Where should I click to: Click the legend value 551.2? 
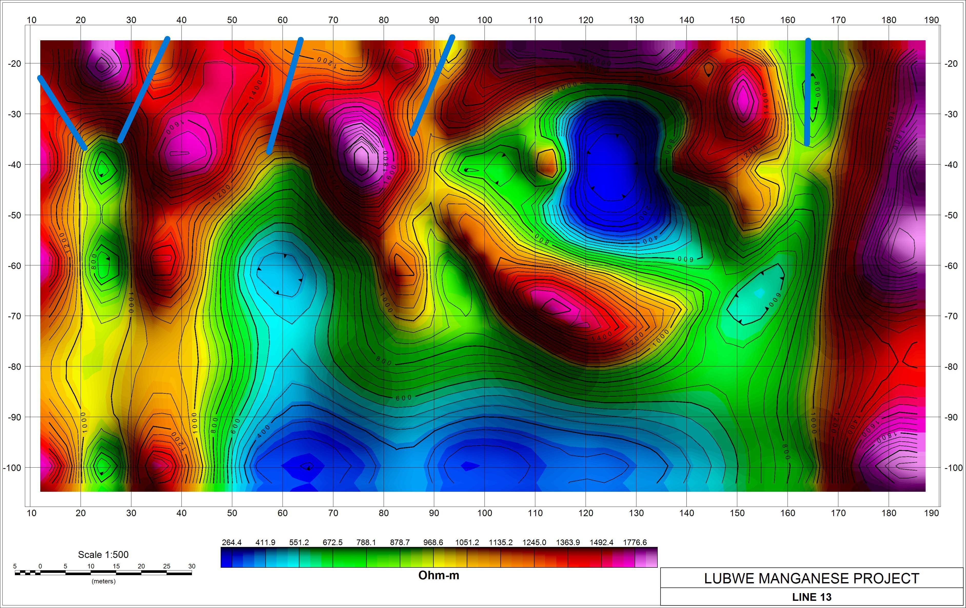tap(299, 543)
